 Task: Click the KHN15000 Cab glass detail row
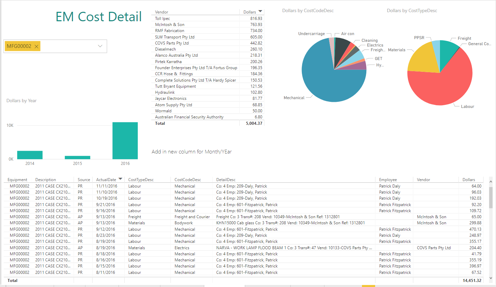(x=290, y=223)
